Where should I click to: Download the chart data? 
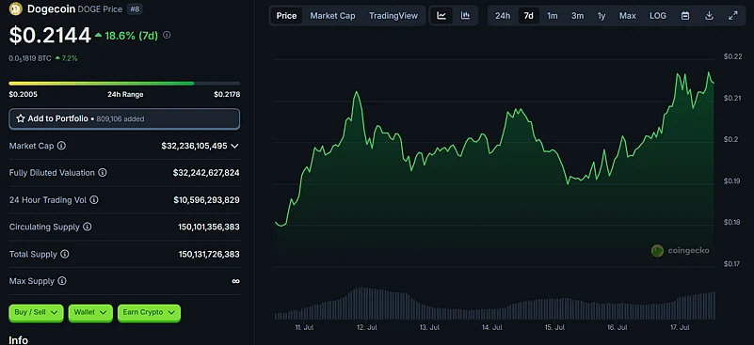click(x=709, y=16)
